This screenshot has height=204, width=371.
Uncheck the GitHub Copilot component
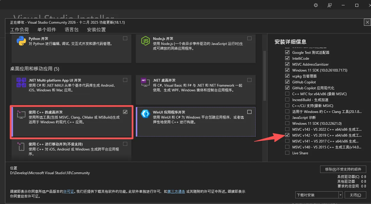pyautogui.click(x=287, y=82)
